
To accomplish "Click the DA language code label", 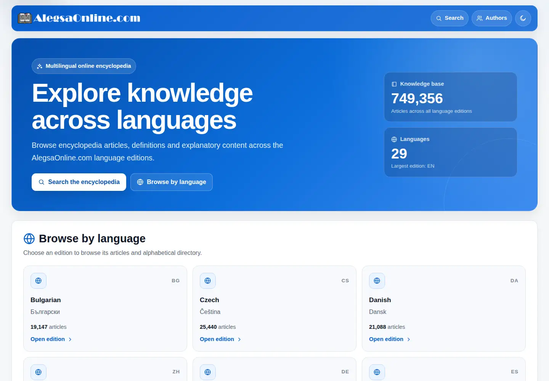I will 514,281.
